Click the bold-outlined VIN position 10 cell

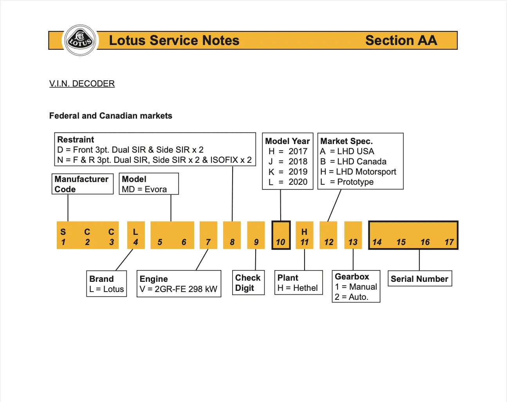pos(281,235)
